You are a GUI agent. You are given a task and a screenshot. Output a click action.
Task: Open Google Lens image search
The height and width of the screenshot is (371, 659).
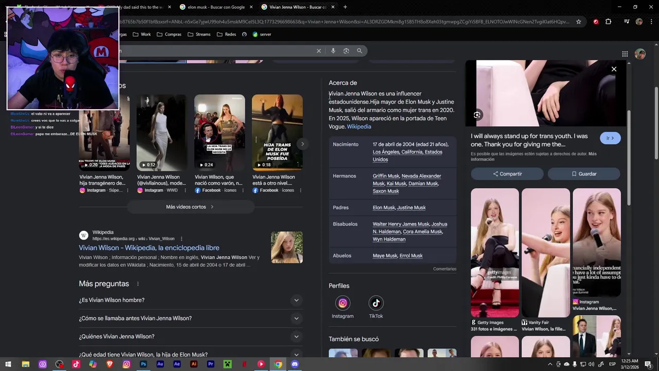(346, 50)
